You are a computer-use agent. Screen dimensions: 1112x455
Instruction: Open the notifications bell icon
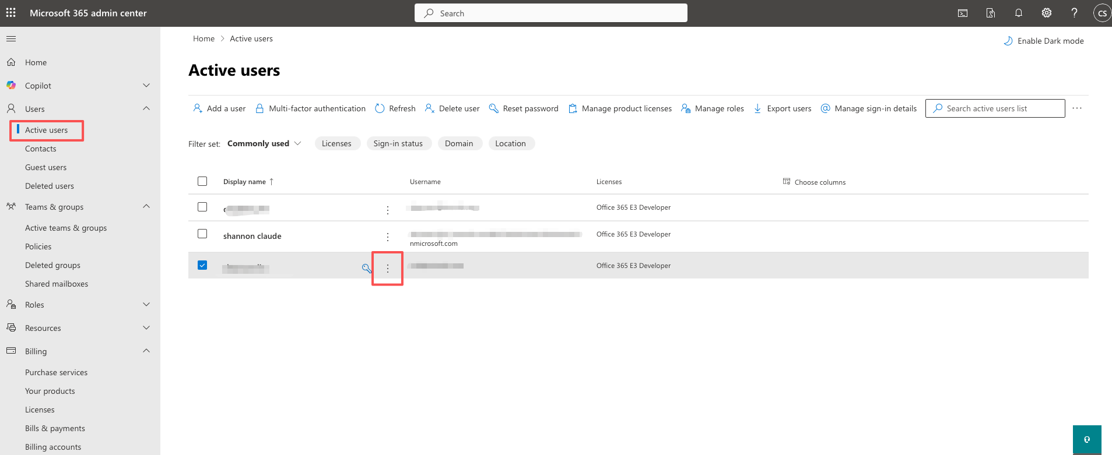coord(1019,13)
